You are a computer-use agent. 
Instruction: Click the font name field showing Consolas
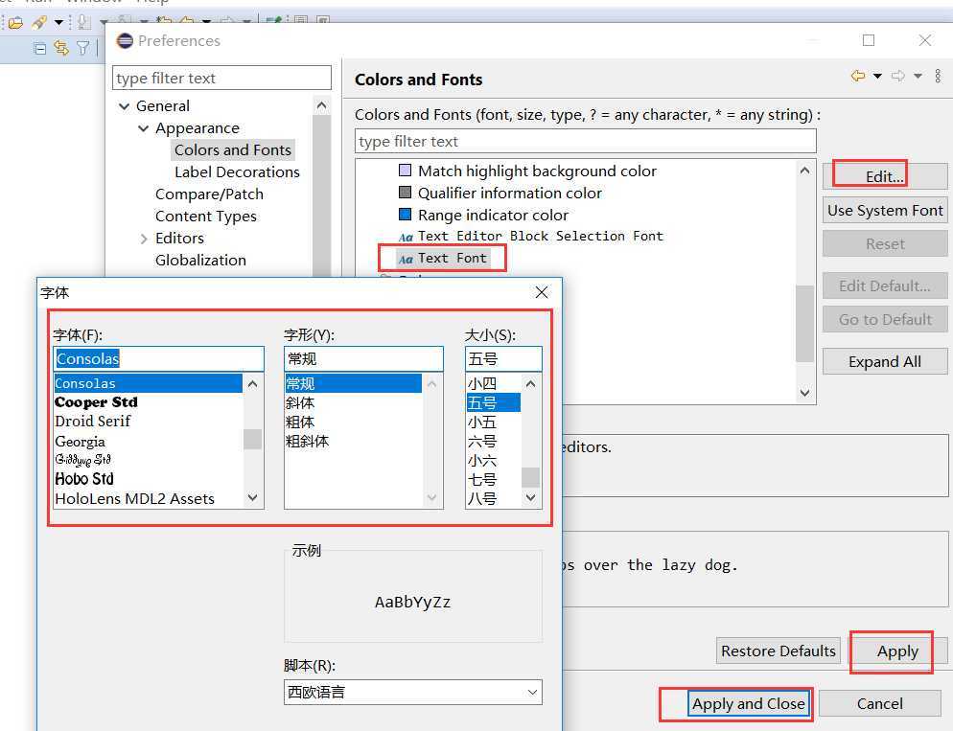(158, 359)
